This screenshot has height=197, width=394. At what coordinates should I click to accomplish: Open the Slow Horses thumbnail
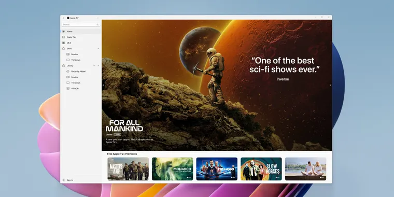coord(261,169)
